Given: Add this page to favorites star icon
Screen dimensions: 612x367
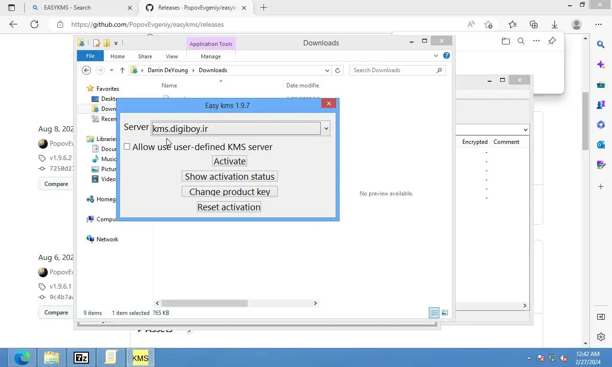Looking at the screenshot, I should coord(488,24).
